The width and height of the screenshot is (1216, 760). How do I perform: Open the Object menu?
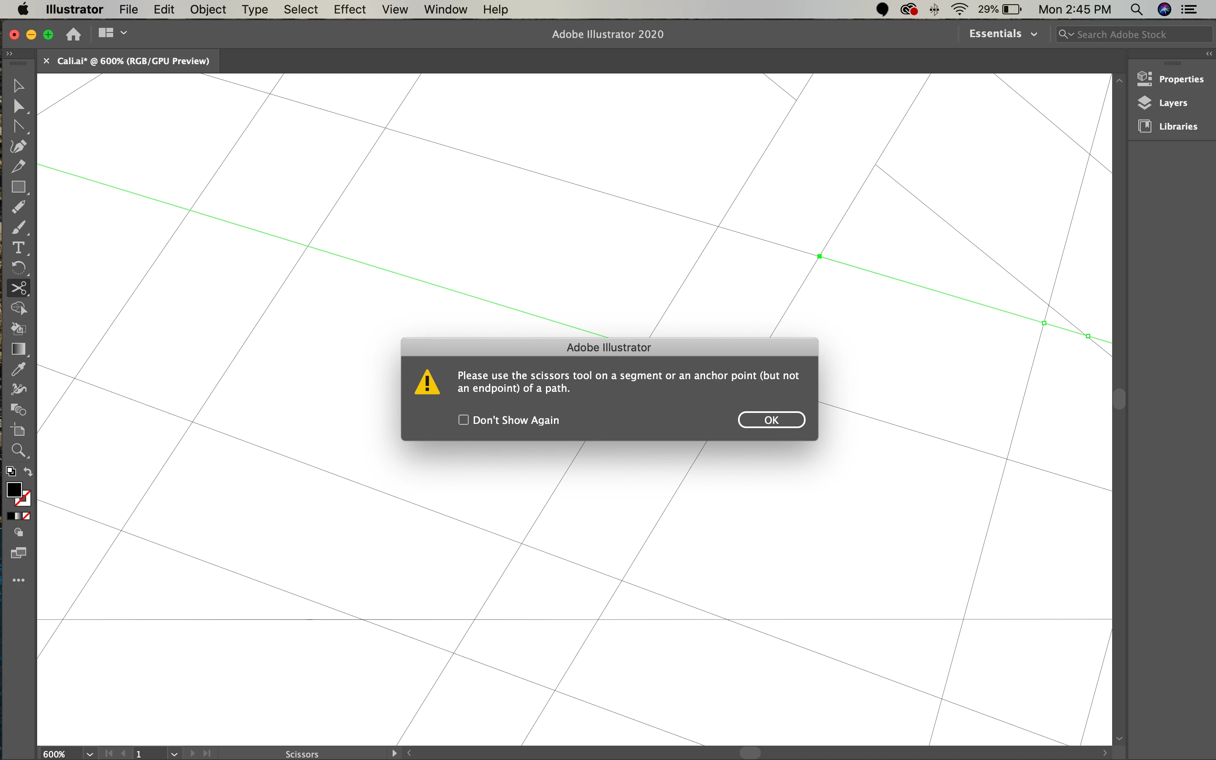(x=208, y=10)
